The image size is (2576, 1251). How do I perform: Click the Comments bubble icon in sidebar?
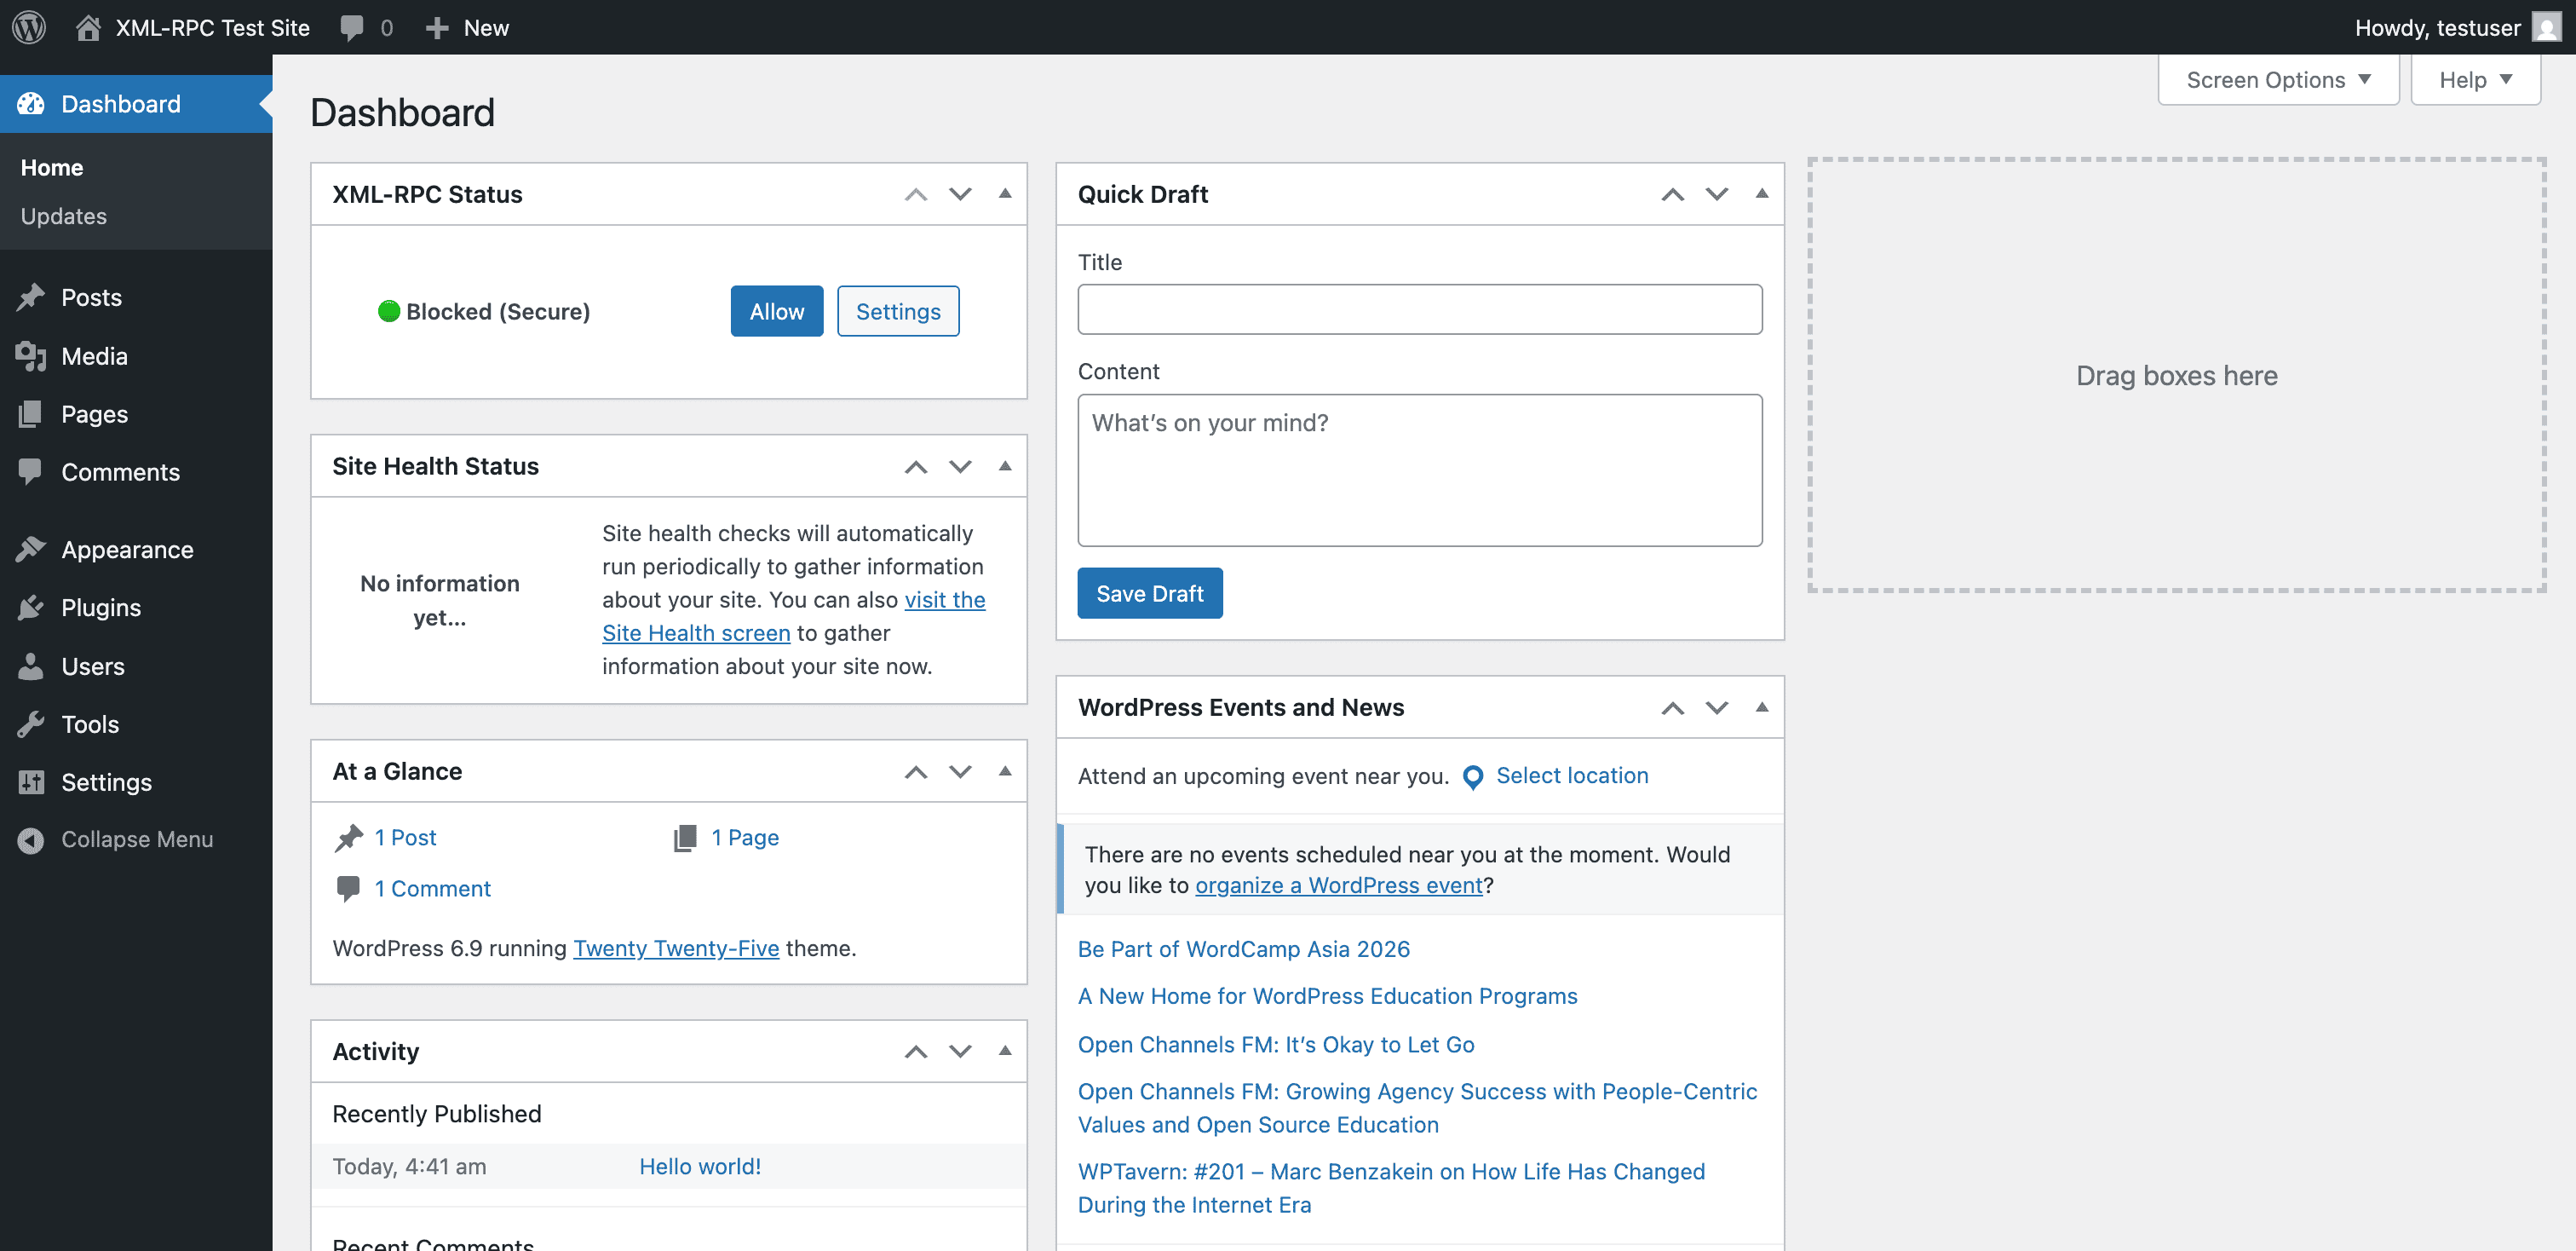(x=31, y=472)
